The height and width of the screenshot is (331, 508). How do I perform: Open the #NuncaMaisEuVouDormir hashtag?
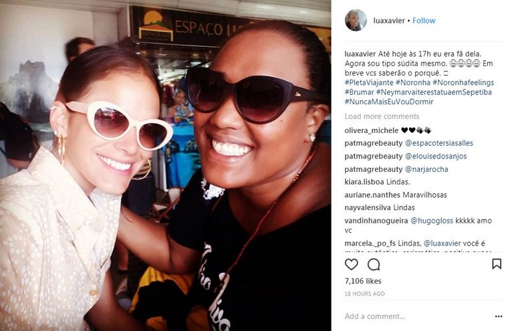pyautogui.click(x=389, y=102)
